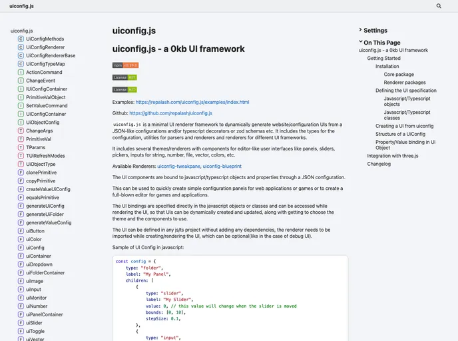Image resolution: width=458 pixels, height=341 pixels.
Task: Open the uiconfig-tweakpane renderer link
Action: 179,167
